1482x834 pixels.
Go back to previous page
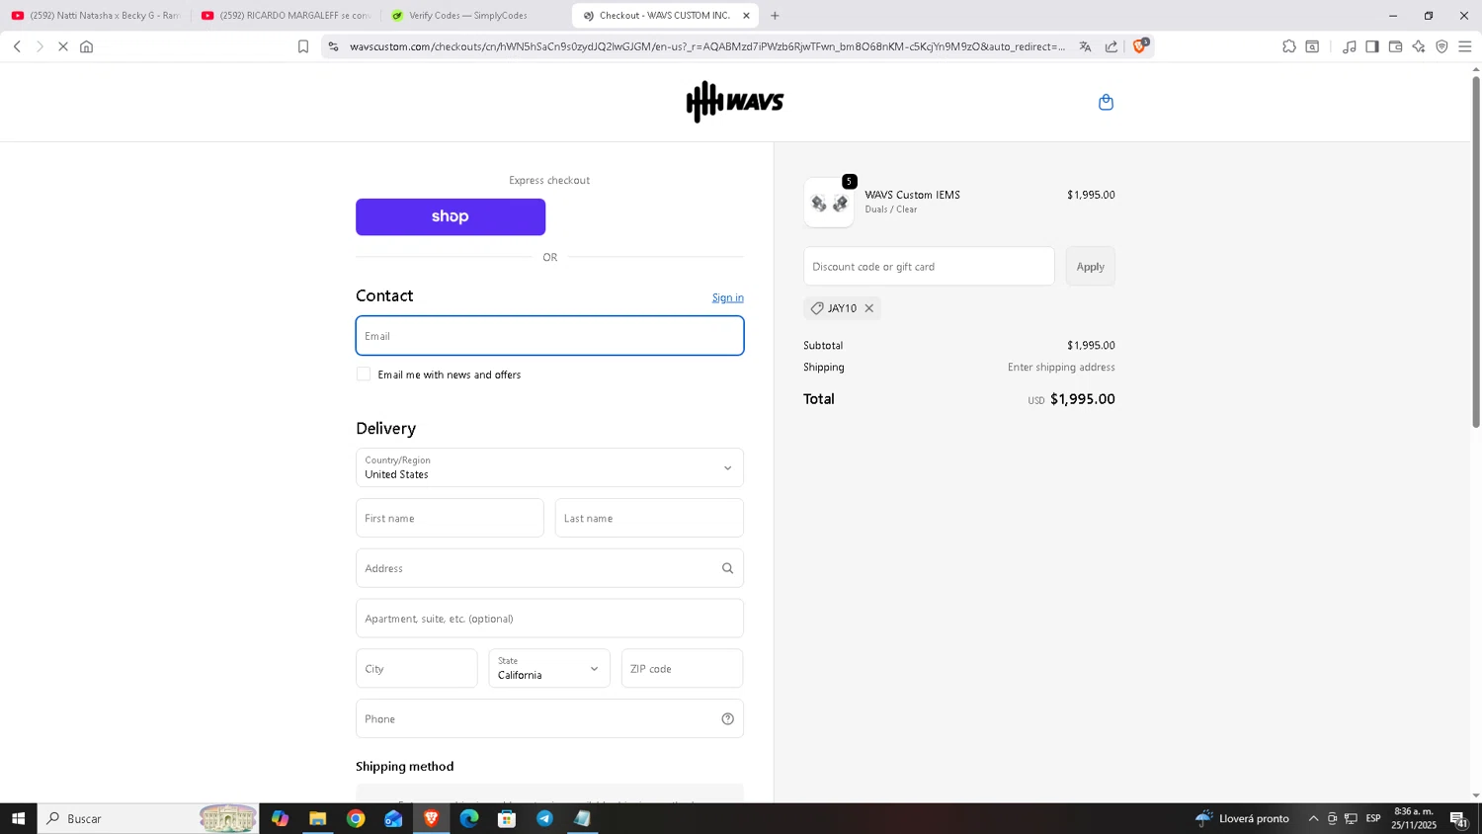point(17,46)
